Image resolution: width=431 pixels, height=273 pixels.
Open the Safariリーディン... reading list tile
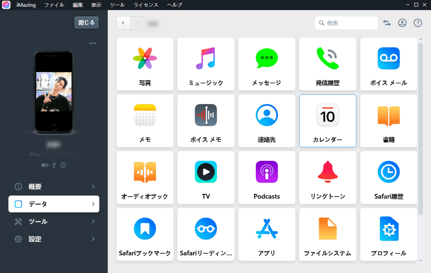pyautogui.click(x=206, y=234)
